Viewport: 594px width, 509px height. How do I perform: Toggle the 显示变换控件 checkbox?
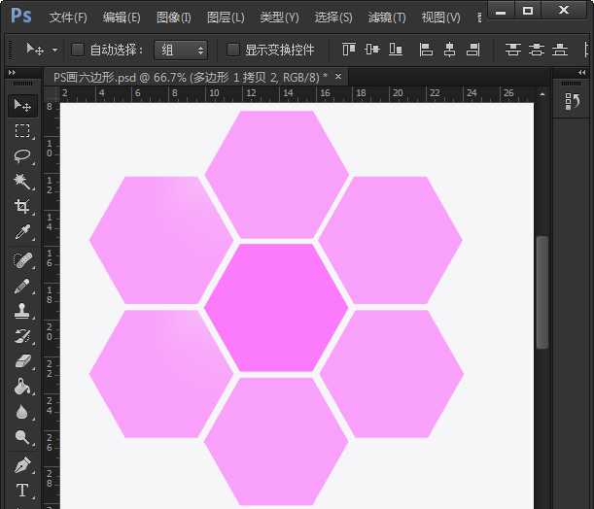(233, 50)
